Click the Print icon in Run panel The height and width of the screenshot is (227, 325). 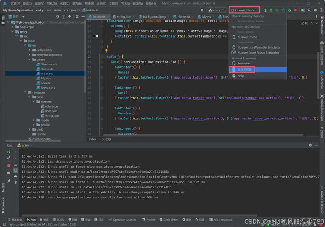(16, 176)
